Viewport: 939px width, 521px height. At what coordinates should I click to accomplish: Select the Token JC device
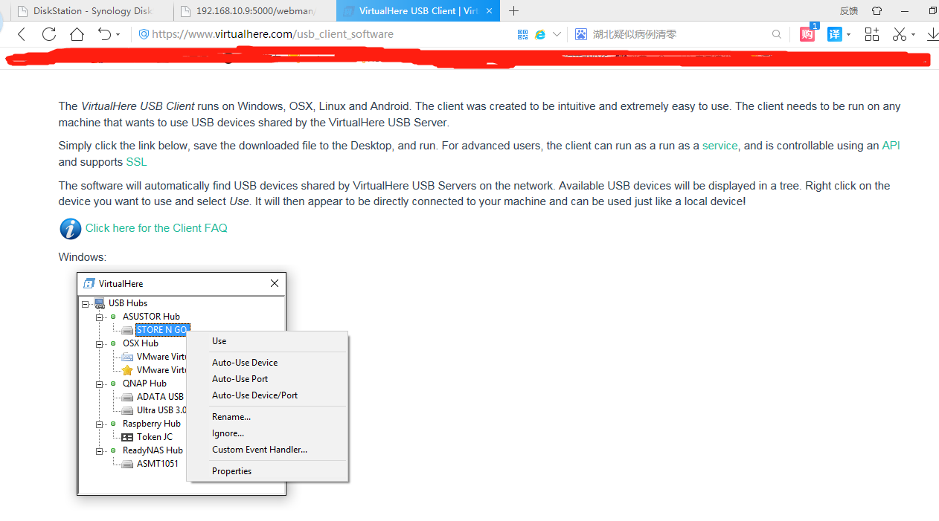(x=155, y=437)
